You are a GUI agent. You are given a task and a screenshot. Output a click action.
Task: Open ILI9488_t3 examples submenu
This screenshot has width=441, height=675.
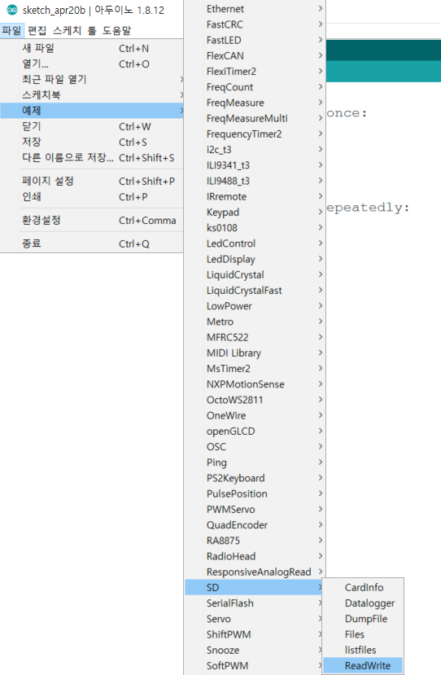pyautogui.click(x=255, y=181)
